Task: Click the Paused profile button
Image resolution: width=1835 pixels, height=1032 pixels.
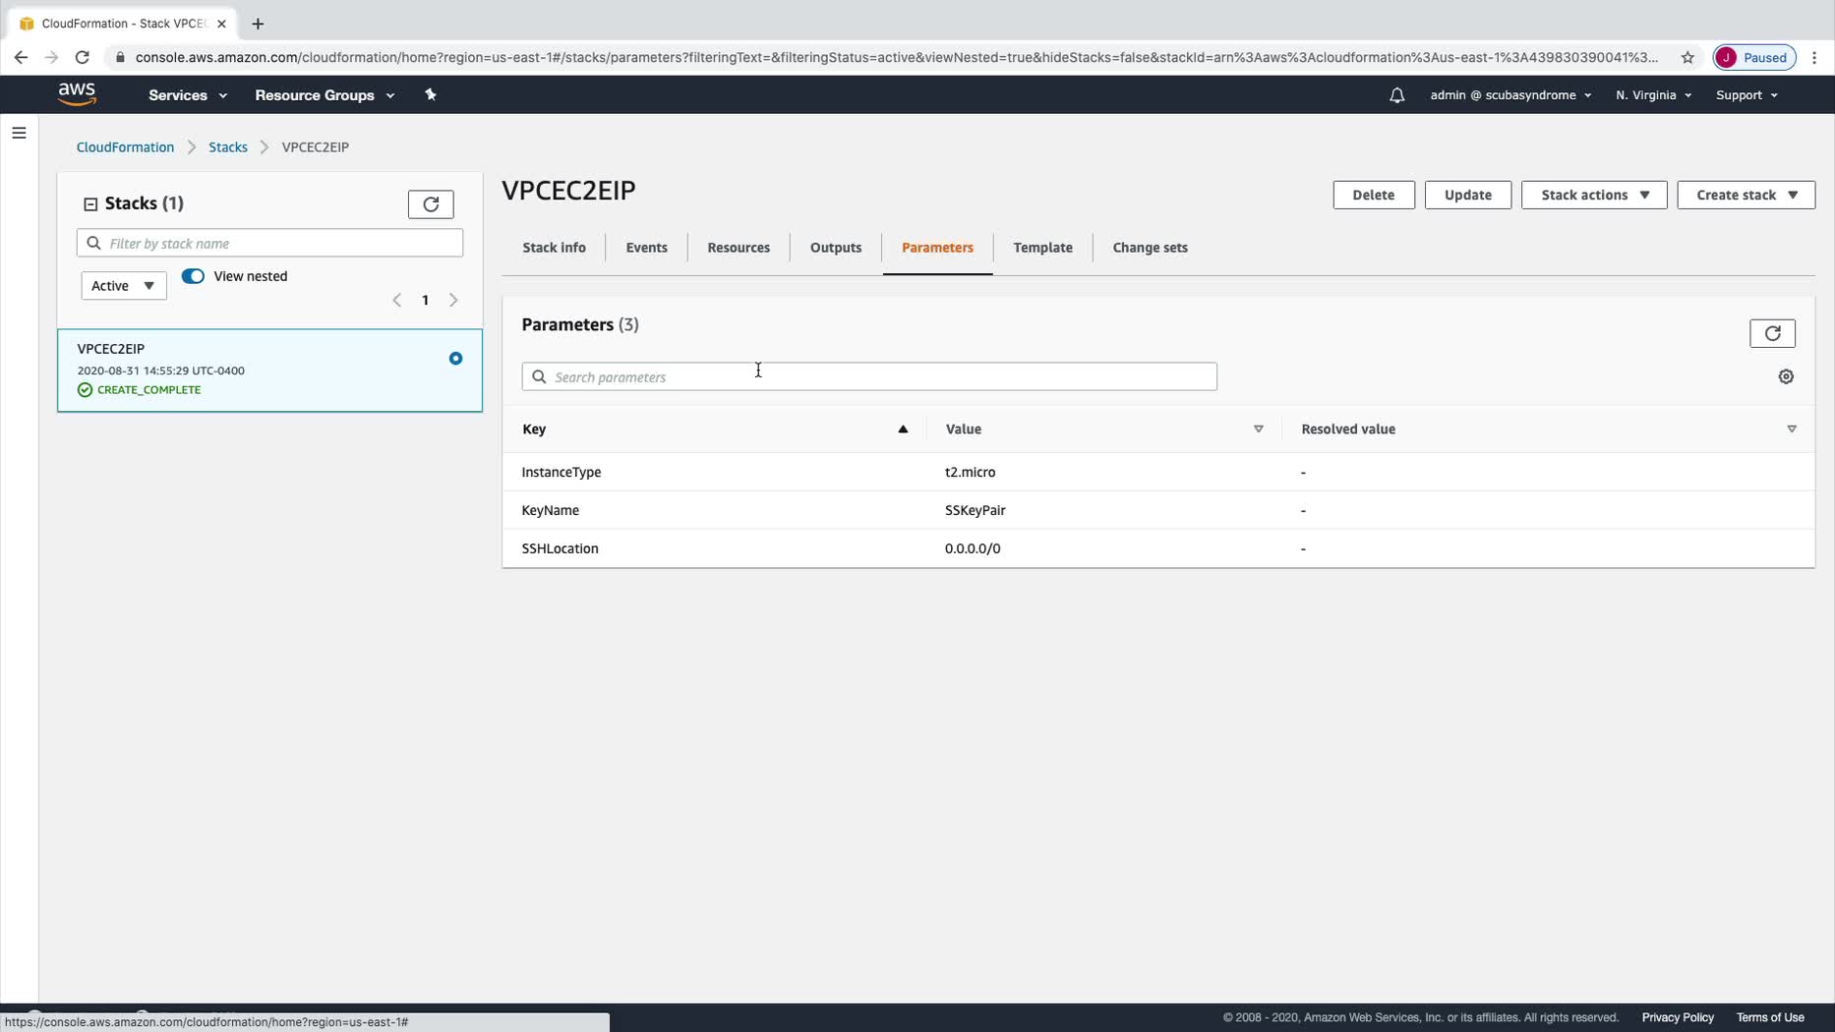Action: click(1754, 57)
